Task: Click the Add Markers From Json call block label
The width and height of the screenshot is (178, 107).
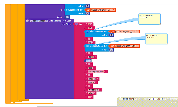Action: click(x=60, y=21)
